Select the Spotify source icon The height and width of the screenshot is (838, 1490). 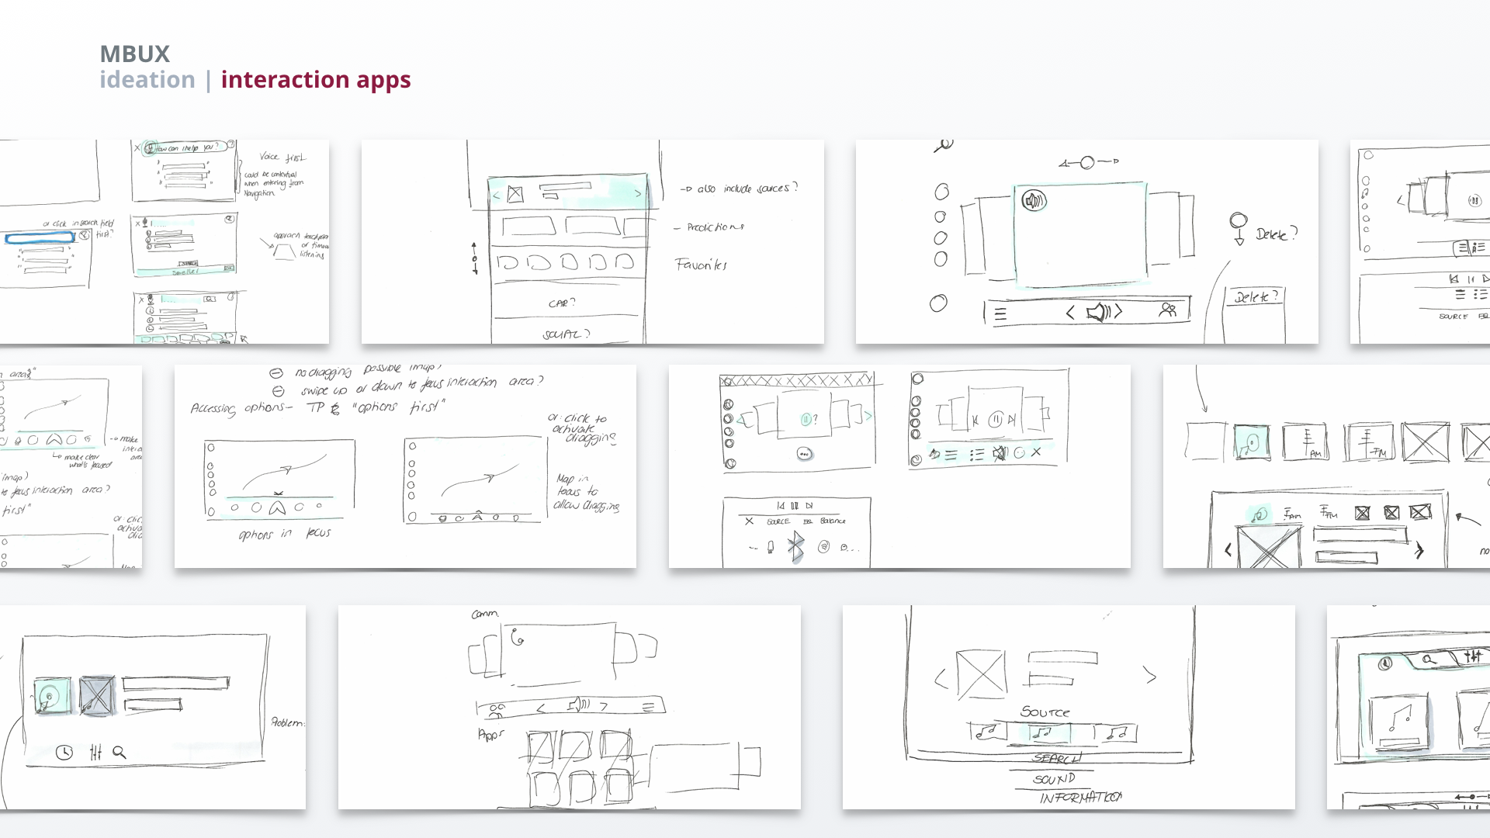click(823, 548)
